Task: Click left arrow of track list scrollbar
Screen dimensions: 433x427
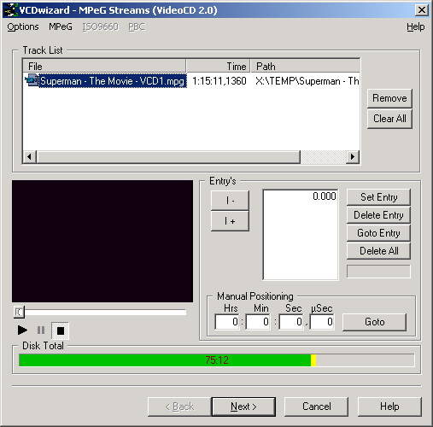Action: pyautogui.click(x=29, y=156)
